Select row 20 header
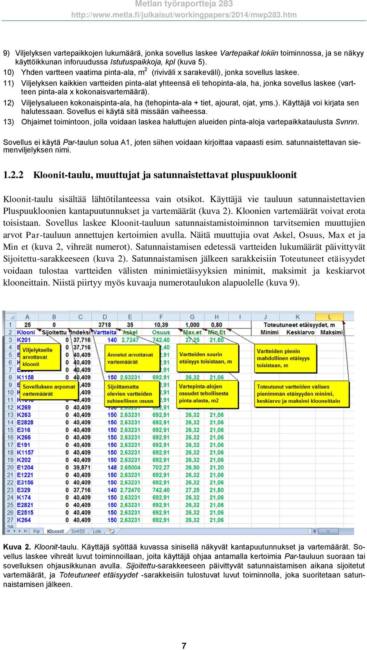367x650 pixels. pos(10,467)
